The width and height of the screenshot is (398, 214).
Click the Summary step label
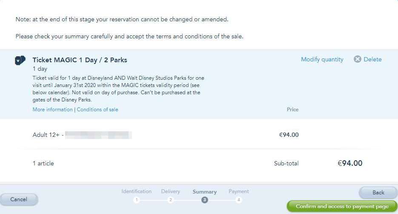point(205,192)
